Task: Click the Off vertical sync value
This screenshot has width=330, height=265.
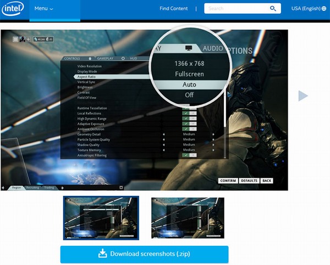Action: pyautogui.click(x=189, y=95)
